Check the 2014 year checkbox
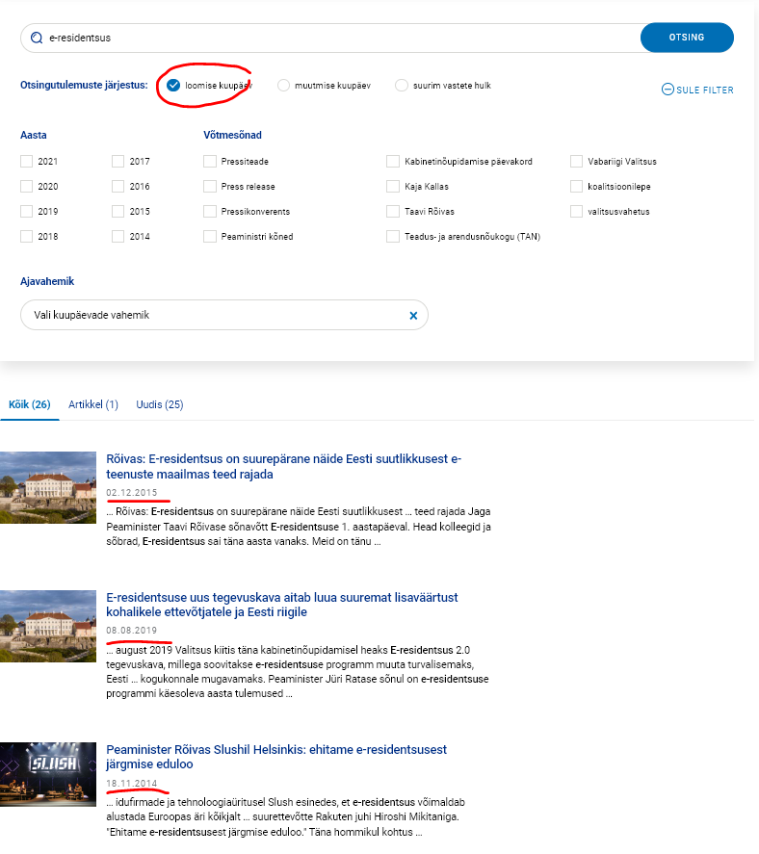 118,236
